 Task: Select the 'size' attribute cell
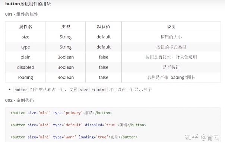(x=26, y=37)
